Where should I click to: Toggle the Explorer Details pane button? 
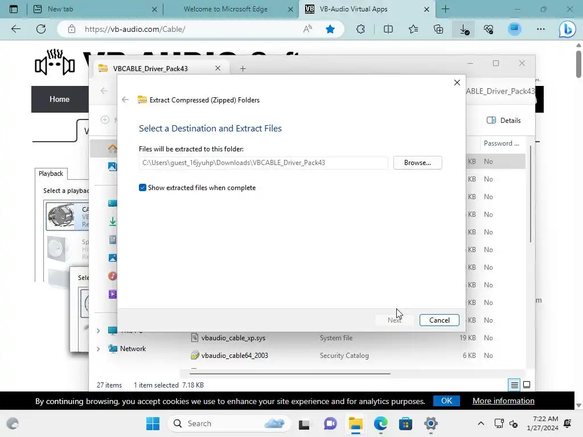click(504, 121)
